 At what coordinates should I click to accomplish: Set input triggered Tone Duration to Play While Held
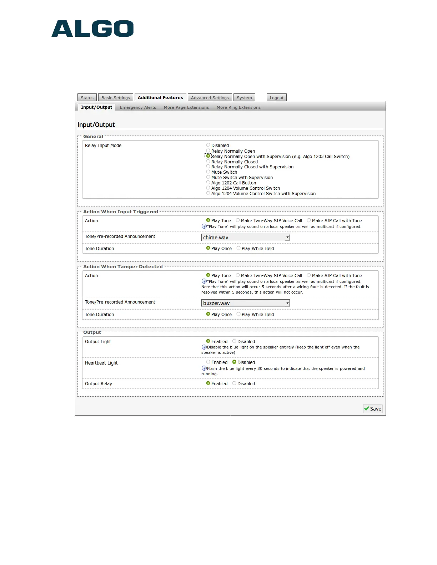pos(238,248)
